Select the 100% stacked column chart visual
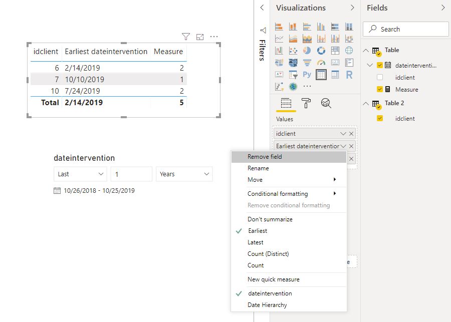Screen dimensions: 451x322 coord(349,27)
